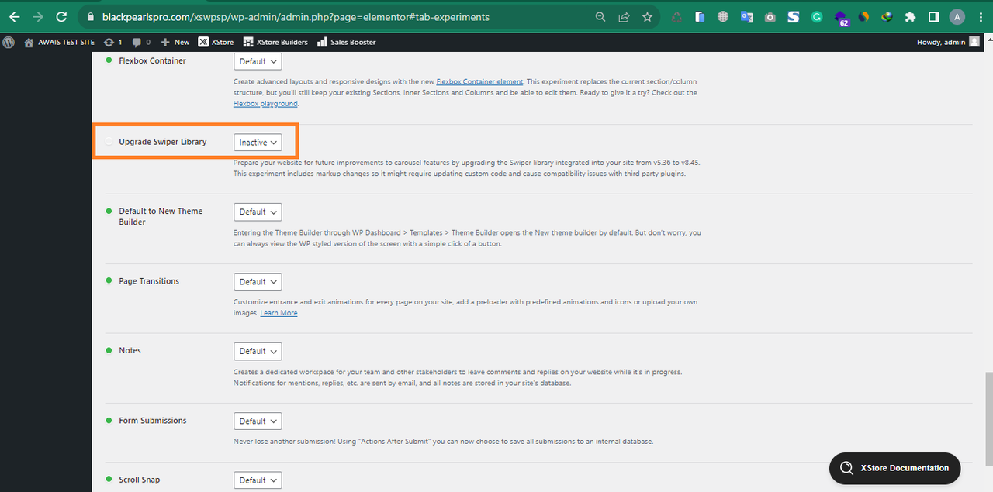Open the Extensions puzzle menu
993x492 pixels.
911,16
